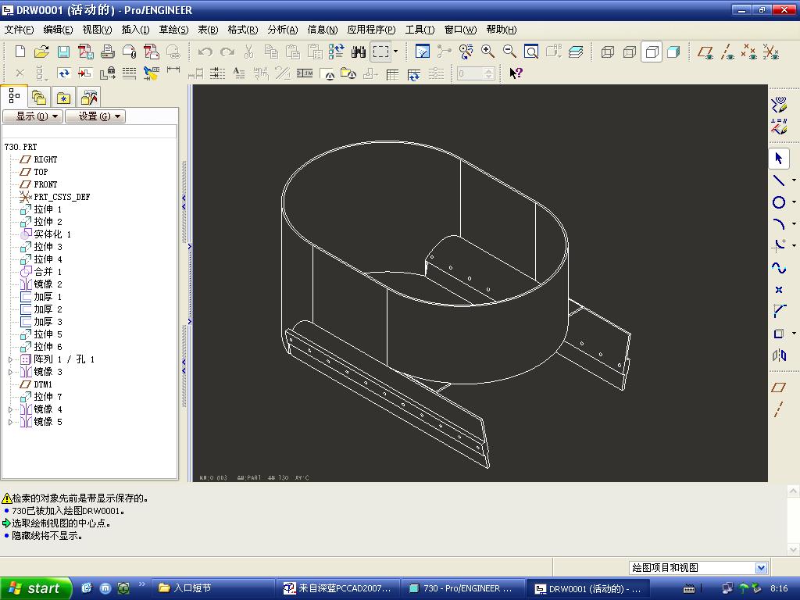Open context-sensitive help cursor icon
Viewport: 800px width, 600px height.
[x=516, y=73]
